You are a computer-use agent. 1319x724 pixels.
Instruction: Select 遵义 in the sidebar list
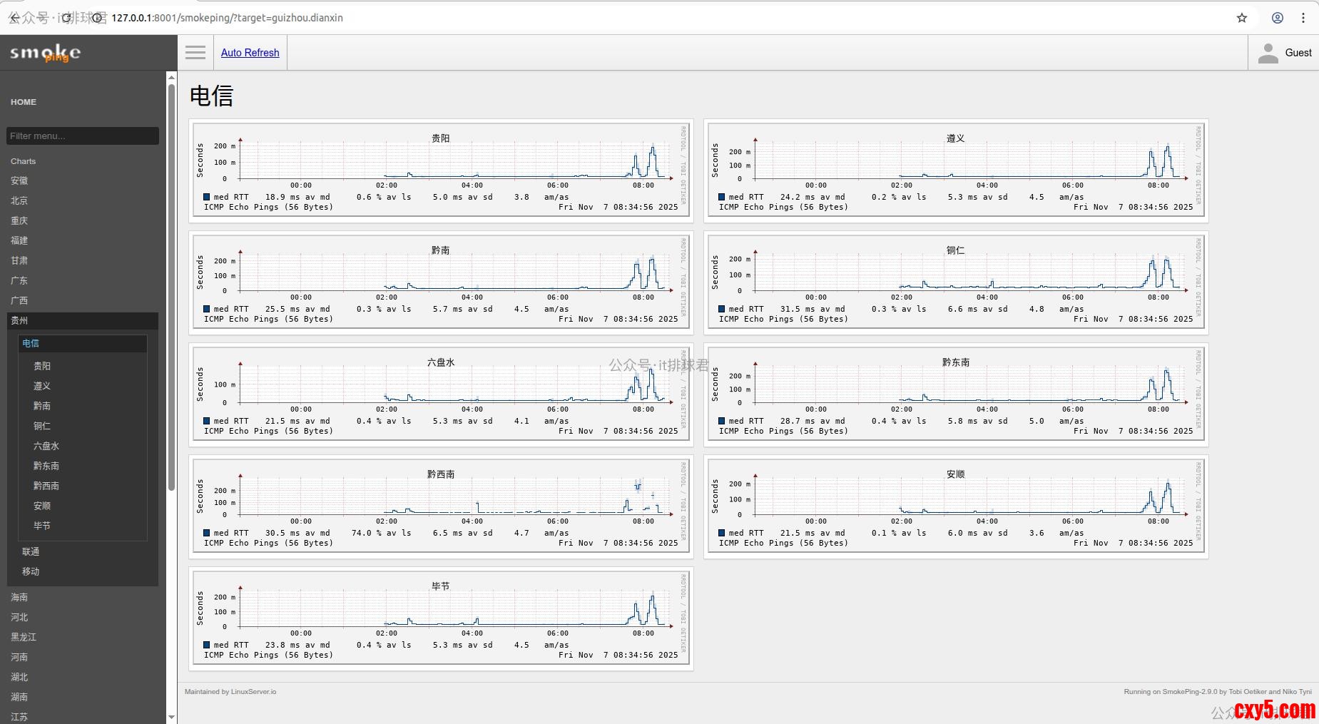coord(42,386)
